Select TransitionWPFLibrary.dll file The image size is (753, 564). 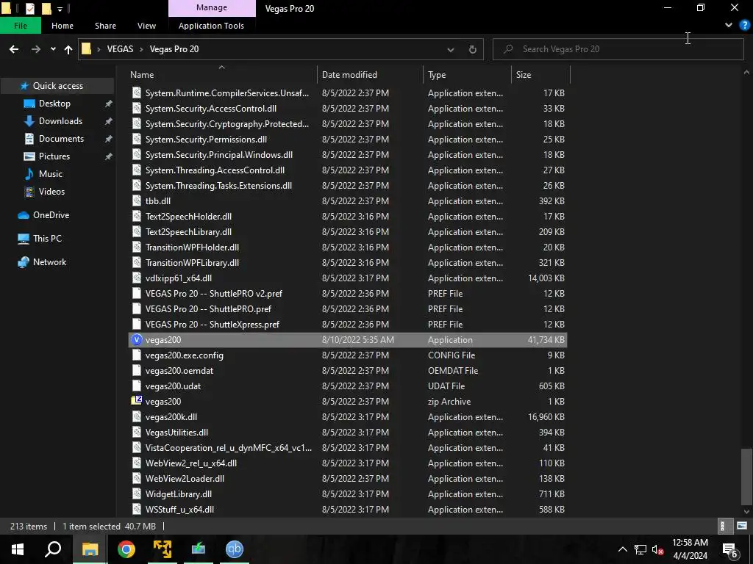click(x=348, y=263)
